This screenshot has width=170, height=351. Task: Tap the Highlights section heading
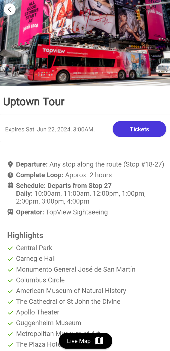(25, 235)
